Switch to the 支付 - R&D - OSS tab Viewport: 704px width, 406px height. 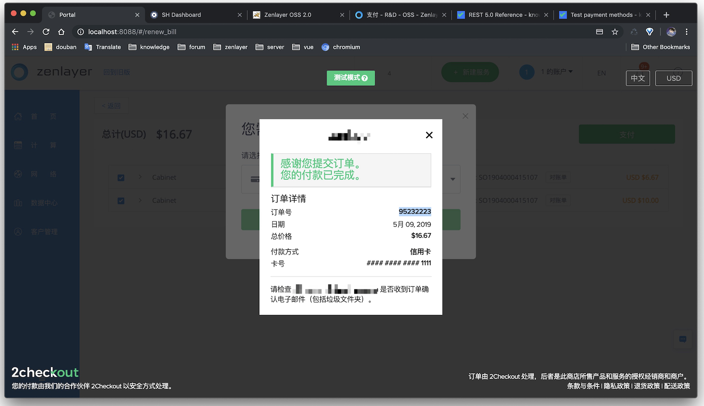(x=400, y=15)
